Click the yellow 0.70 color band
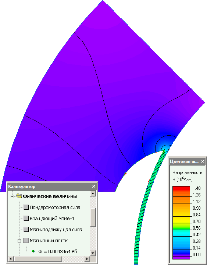 (x=181, y=220)
